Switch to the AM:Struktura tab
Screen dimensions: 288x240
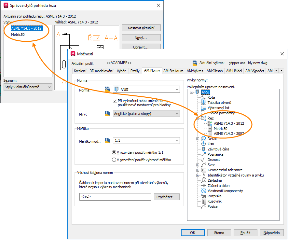173,71
